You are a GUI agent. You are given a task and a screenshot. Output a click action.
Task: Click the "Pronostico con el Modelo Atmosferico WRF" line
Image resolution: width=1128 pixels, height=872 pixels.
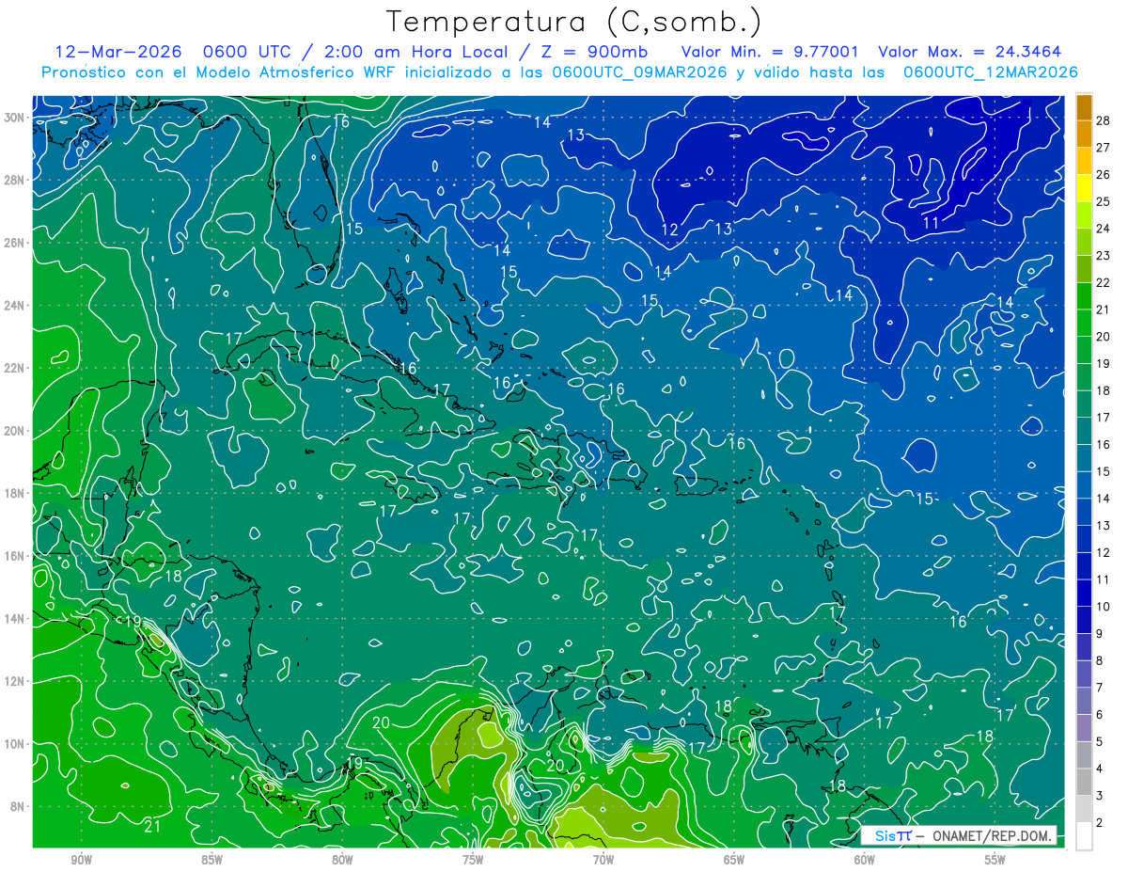560,72
